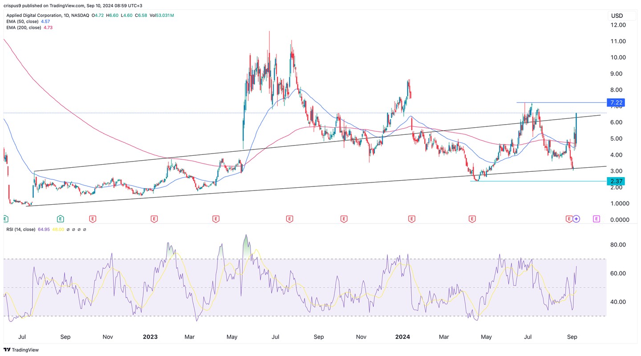Viewport: 641px width, 356px height.
Task: Open the USD currency selector
Action: [617, 16]
